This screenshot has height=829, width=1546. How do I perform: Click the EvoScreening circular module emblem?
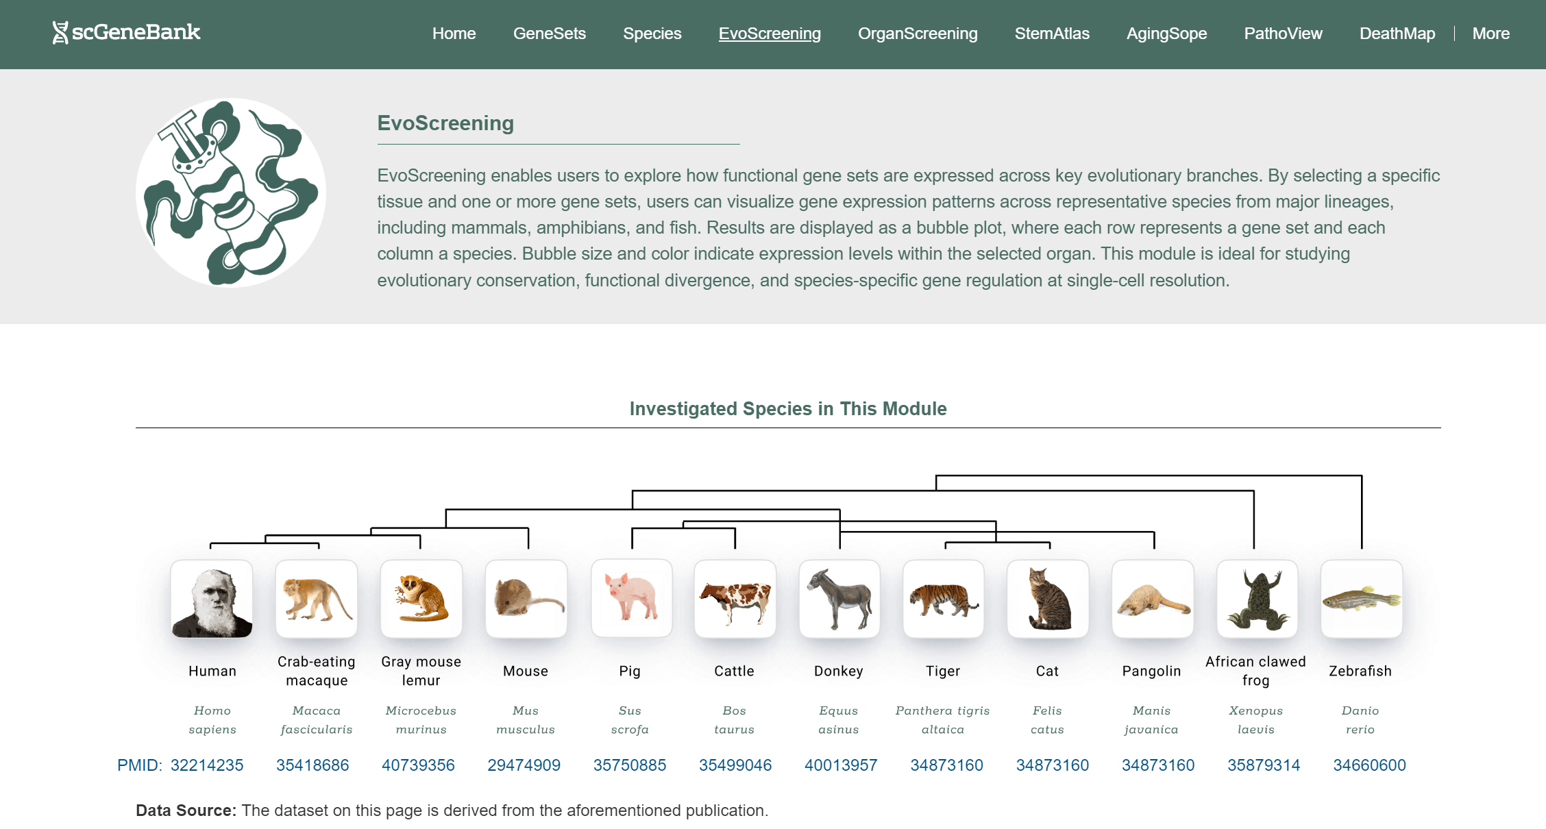230,193
